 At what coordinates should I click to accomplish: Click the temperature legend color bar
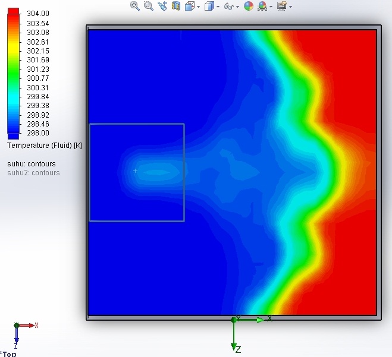point(13,74)
